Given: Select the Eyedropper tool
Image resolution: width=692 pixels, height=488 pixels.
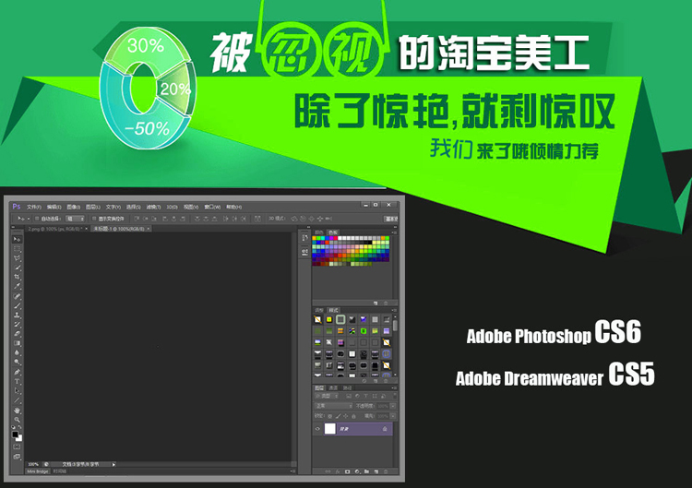Looking at the screenshot, I should click(17, 286).
